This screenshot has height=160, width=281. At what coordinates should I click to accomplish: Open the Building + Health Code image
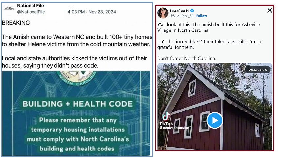76,114
